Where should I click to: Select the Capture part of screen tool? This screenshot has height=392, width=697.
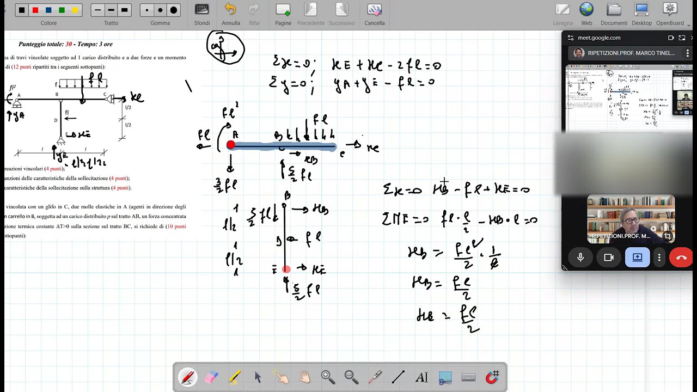click(x=445, y=377)
